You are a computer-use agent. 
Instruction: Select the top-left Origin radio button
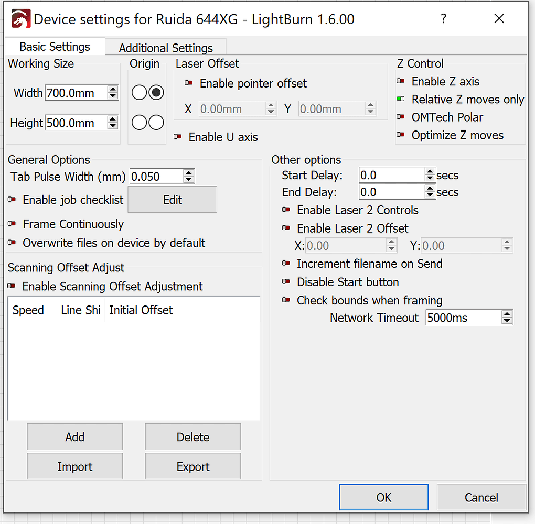tap(139, 92)
